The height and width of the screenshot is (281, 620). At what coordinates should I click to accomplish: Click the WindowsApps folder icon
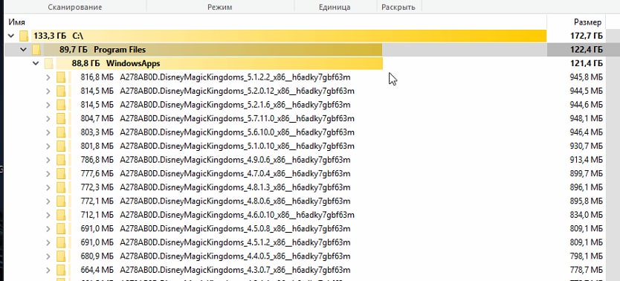point(48,64)
